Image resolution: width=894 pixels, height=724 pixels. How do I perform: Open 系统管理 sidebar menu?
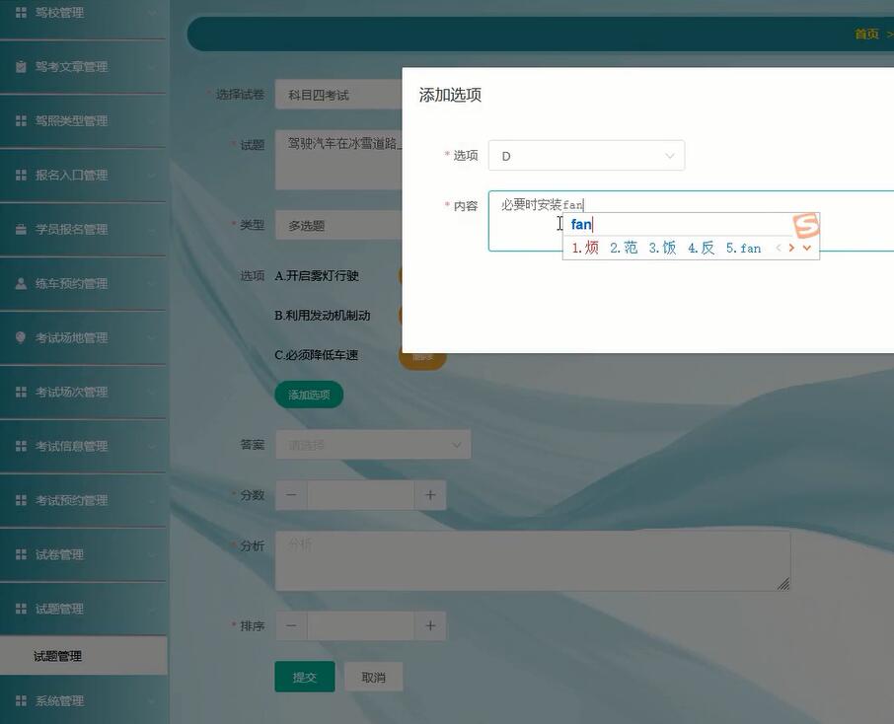click(x=83, y=700)
